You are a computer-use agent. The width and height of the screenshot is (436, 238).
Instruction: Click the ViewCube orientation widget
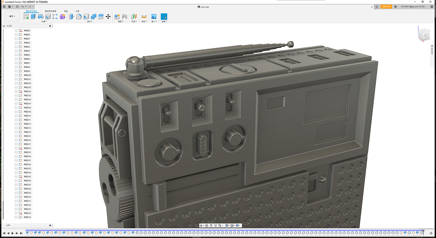tap(424, 34)
